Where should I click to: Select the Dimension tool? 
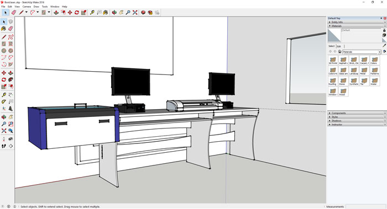[x=11, y=95]
